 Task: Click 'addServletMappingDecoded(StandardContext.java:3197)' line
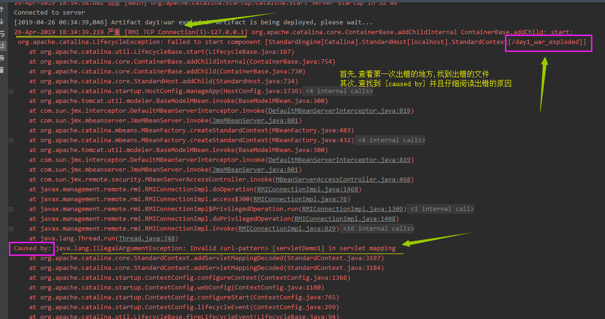[x=206, y=258]
